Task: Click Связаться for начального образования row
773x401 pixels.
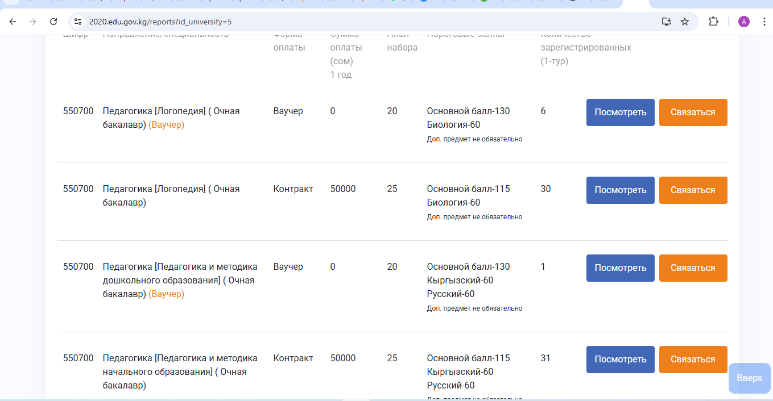Action: [x=693, y=360]
